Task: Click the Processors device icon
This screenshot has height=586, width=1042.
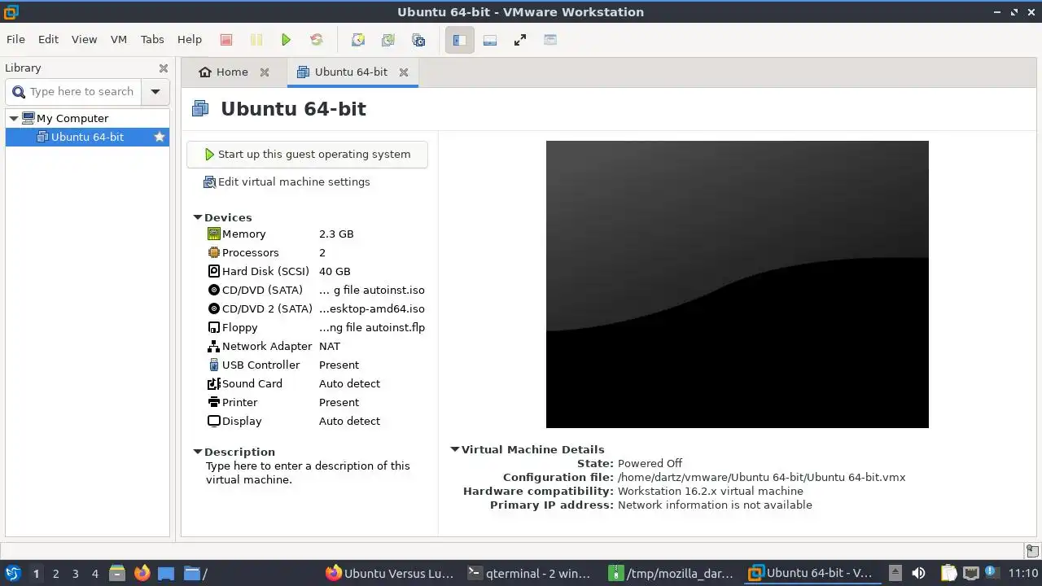Action: [214, 252]
